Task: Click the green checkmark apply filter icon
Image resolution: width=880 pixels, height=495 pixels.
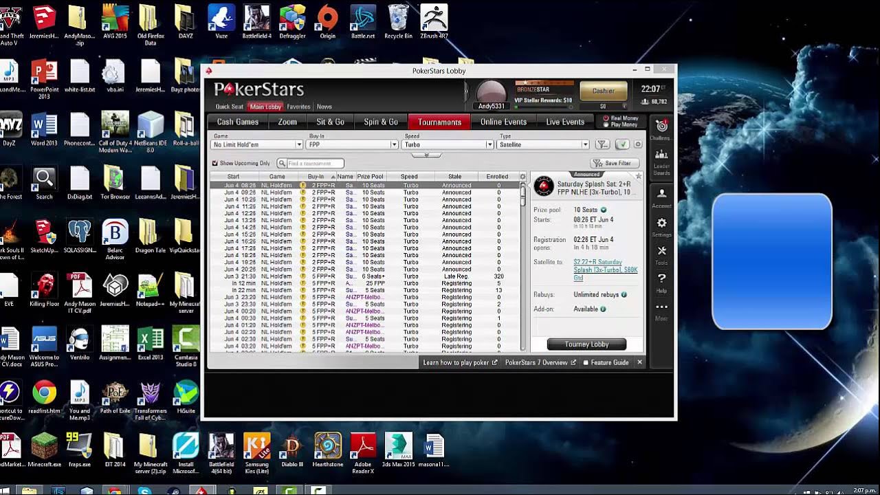Action: pyautogui.click(x=621, y=144)
